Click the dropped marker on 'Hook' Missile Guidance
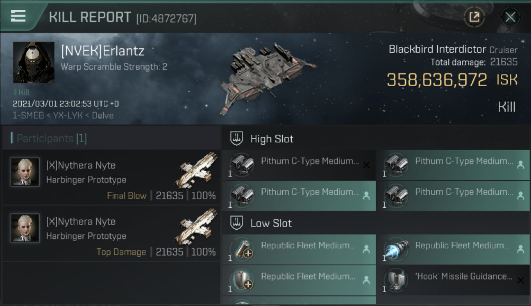531x306 pixels. pyautogui.click(x=520, y=280)
